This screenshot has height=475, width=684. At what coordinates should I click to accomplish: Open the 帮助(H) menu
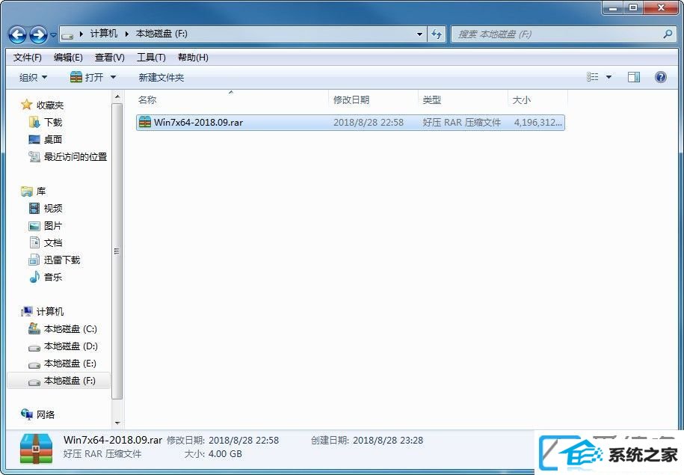(x=193, y=57)
